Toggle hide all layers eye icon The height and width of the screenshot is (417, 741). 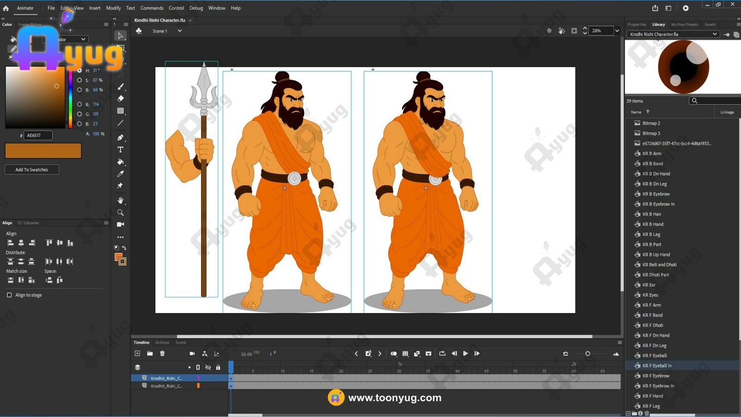click(x=208, y=367)
